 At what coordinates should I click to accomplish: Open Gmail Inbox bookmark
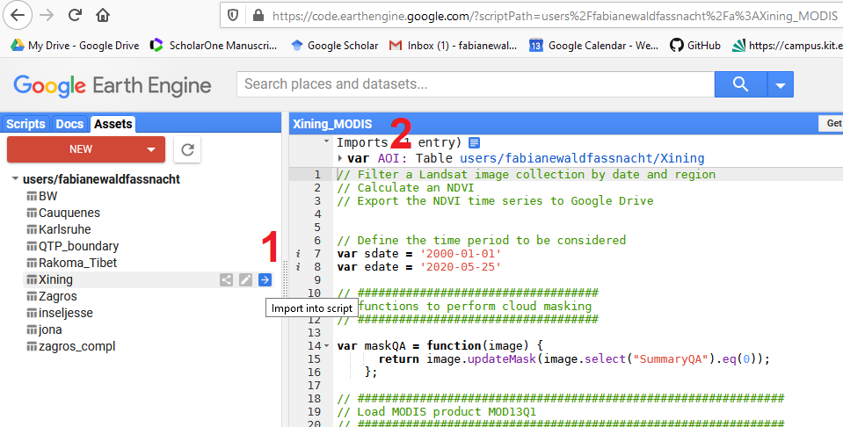point(453,46)
